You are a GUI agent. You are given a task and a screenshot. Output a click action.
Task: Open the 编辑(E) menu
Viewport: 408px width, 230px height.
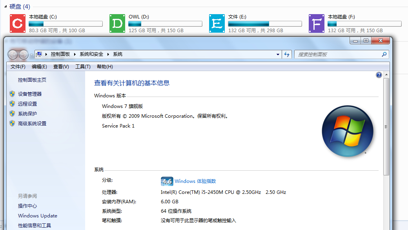tap(39, 67)
